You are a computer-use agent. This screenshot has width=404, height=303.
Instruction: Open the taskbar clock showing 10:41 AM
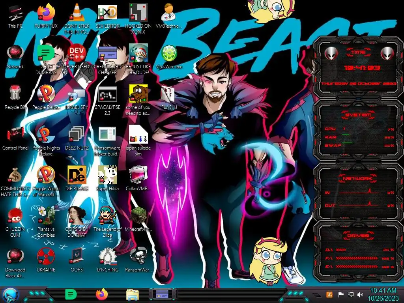383,294
